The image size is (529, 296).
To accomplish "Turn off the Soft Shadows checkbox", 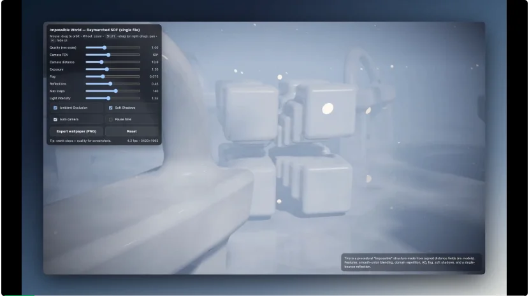I will click(x=111, y=108).
